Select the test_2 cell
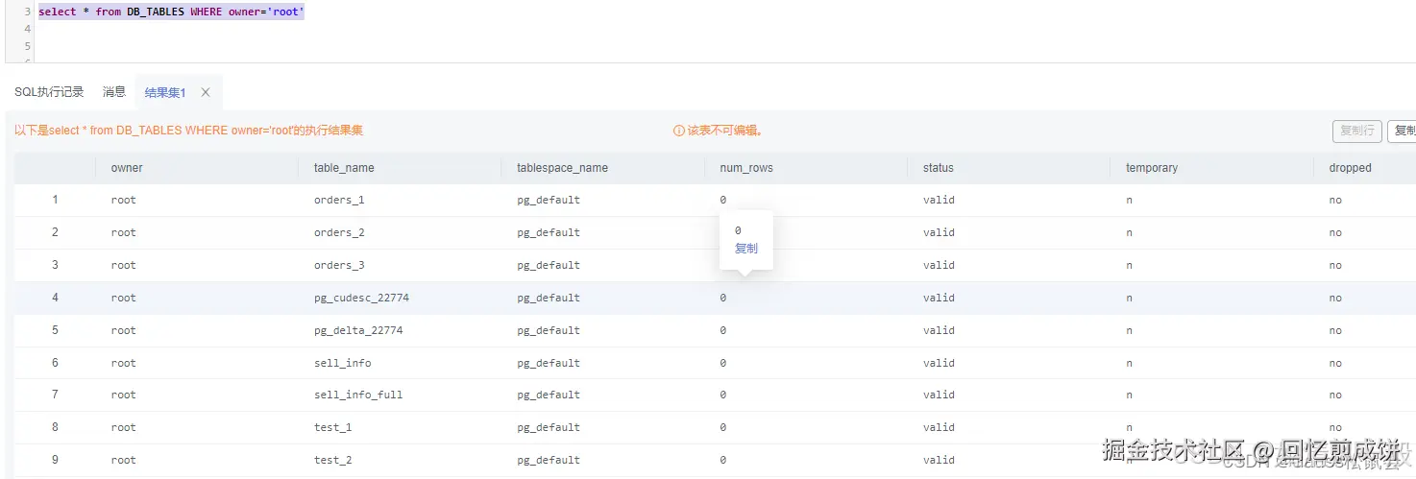 coord(332,461)
